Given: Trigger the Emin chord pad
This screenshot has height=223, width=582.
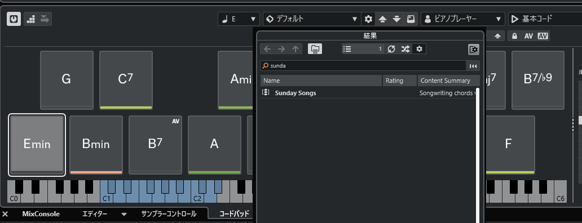Looking at the screenshot, I should click(37, 145).
